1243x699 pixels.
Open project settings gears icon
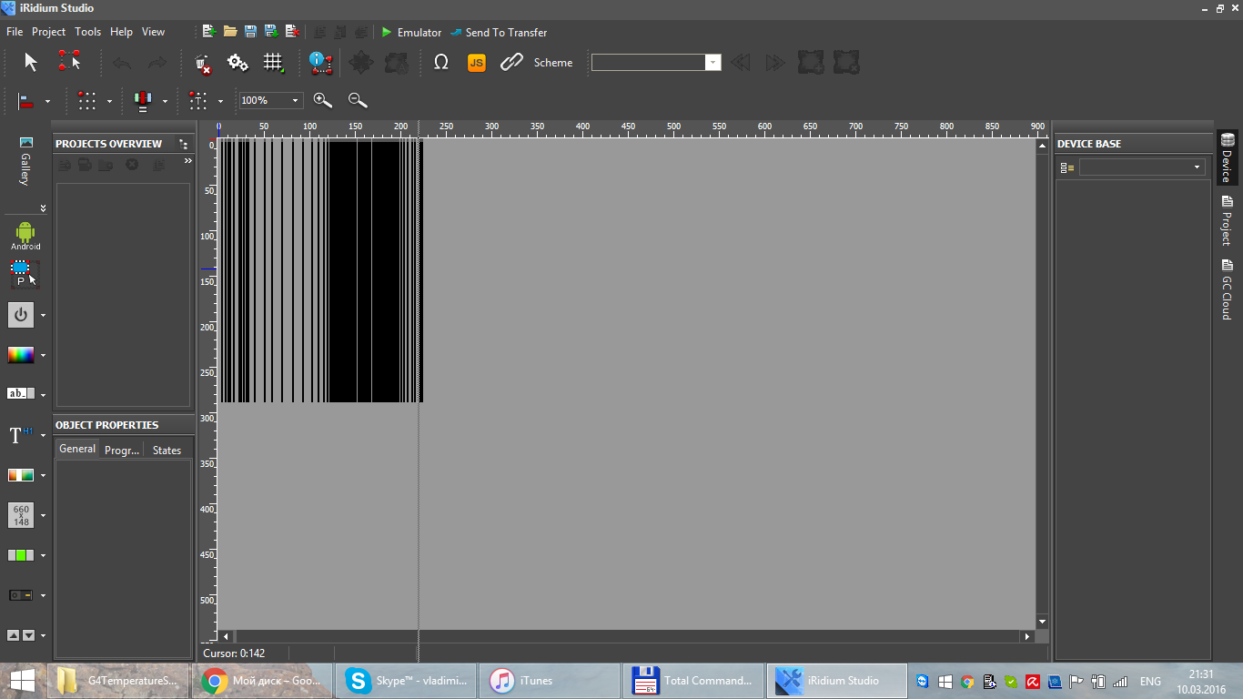coord(237,63)
